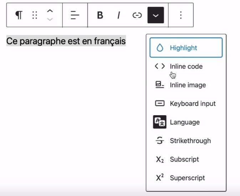Toggle Strikethrough formatting icon
The height and width of the screenshot is (196, 240).
click(x=160, y=141)
